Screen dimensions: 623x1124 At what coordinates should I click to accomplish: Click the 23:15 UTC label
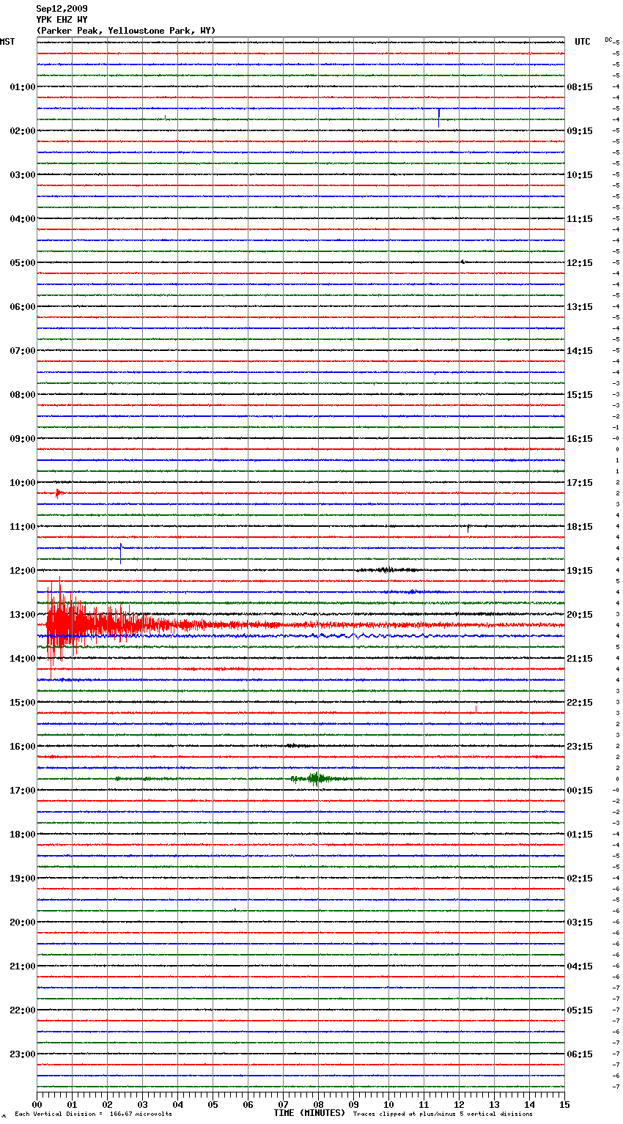(580, 747)
